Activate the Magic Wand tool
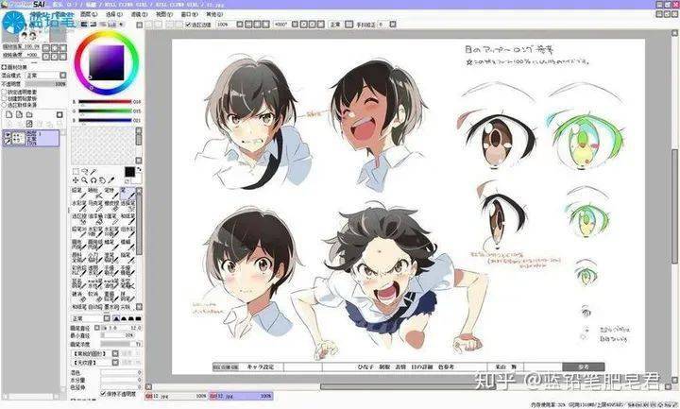Screen dimensions: 680x409 pyautogui.click(x=93, y=171)
